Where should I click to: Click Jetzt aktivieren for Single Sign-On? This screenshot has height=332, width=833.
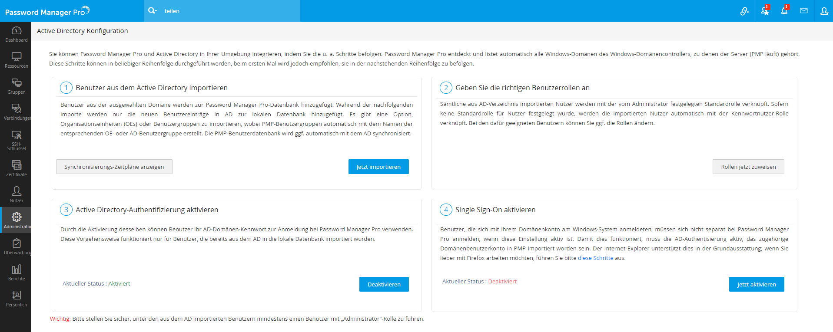[x=757, y=284]
